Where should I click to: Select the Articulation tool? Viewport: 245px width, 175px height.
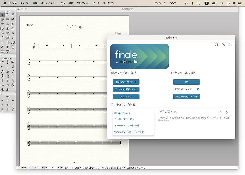[x=13, y=33]
